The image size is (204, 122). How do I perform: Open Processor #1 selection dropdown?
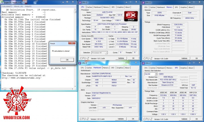tap(99, 53)
